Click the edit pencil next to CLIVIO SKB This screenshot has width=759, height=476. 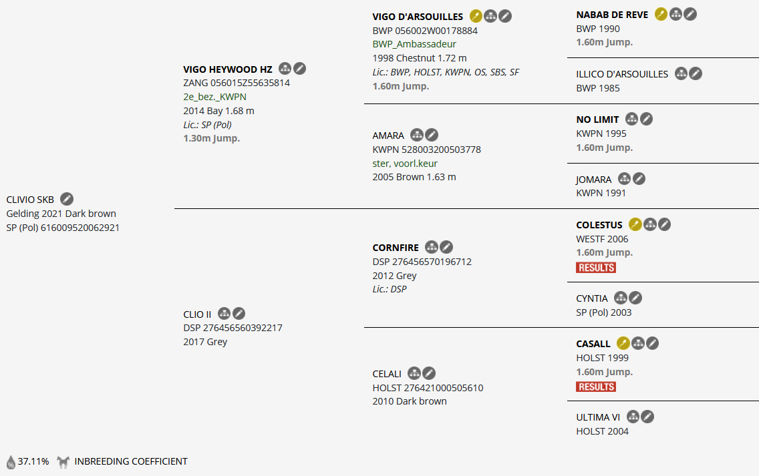pyautogui.click(x=67, y=199)
